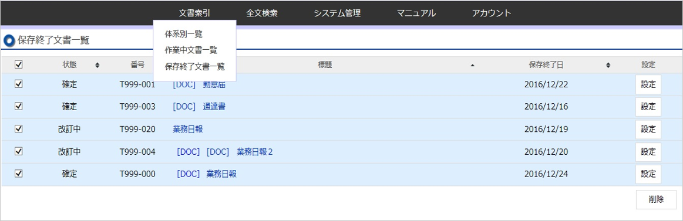Open the マニュアル menu item
Screen dimensions: 683x221
(416, 13)
